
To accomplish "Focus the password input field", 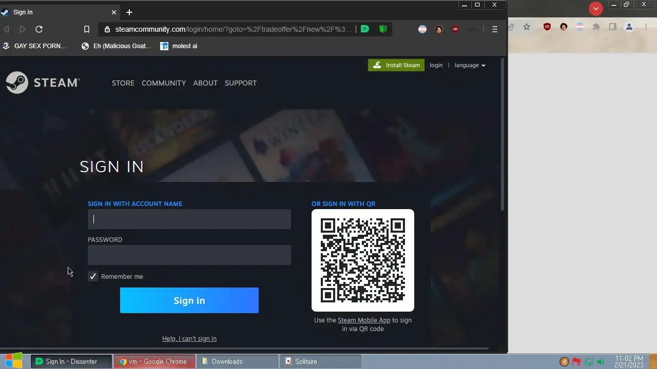I will (x=189, y=255).
